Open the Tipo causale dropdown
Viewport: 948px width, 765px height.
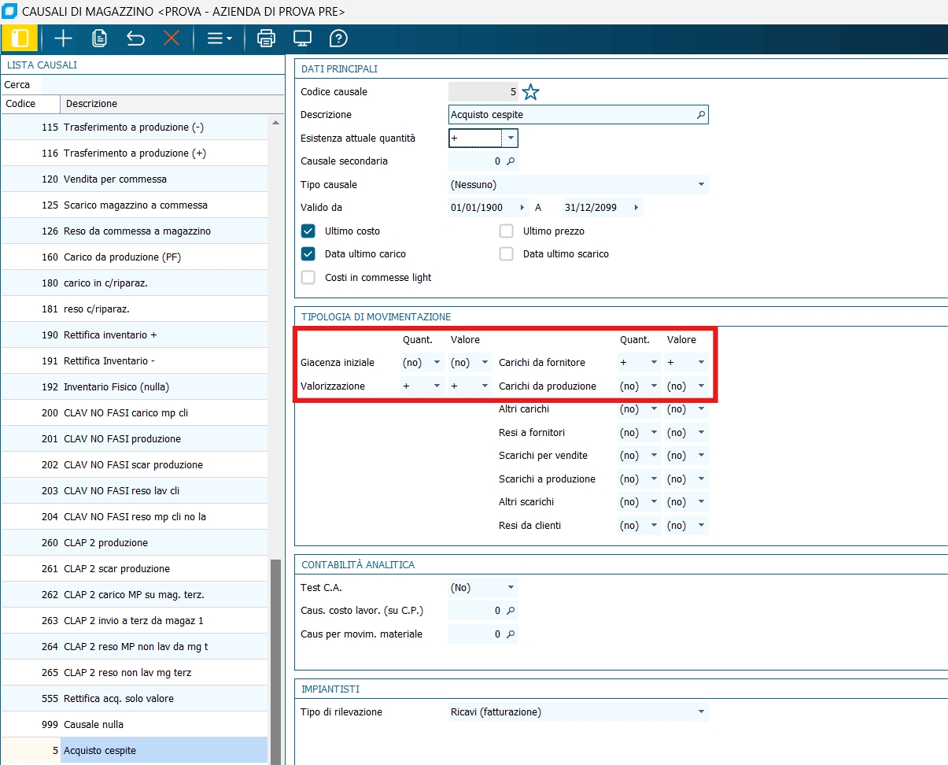700,185
